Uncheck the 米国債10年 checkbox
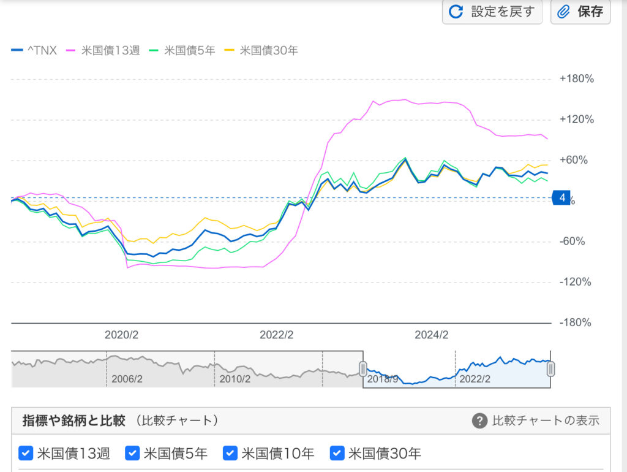627x472 pixels. [230, 453]
